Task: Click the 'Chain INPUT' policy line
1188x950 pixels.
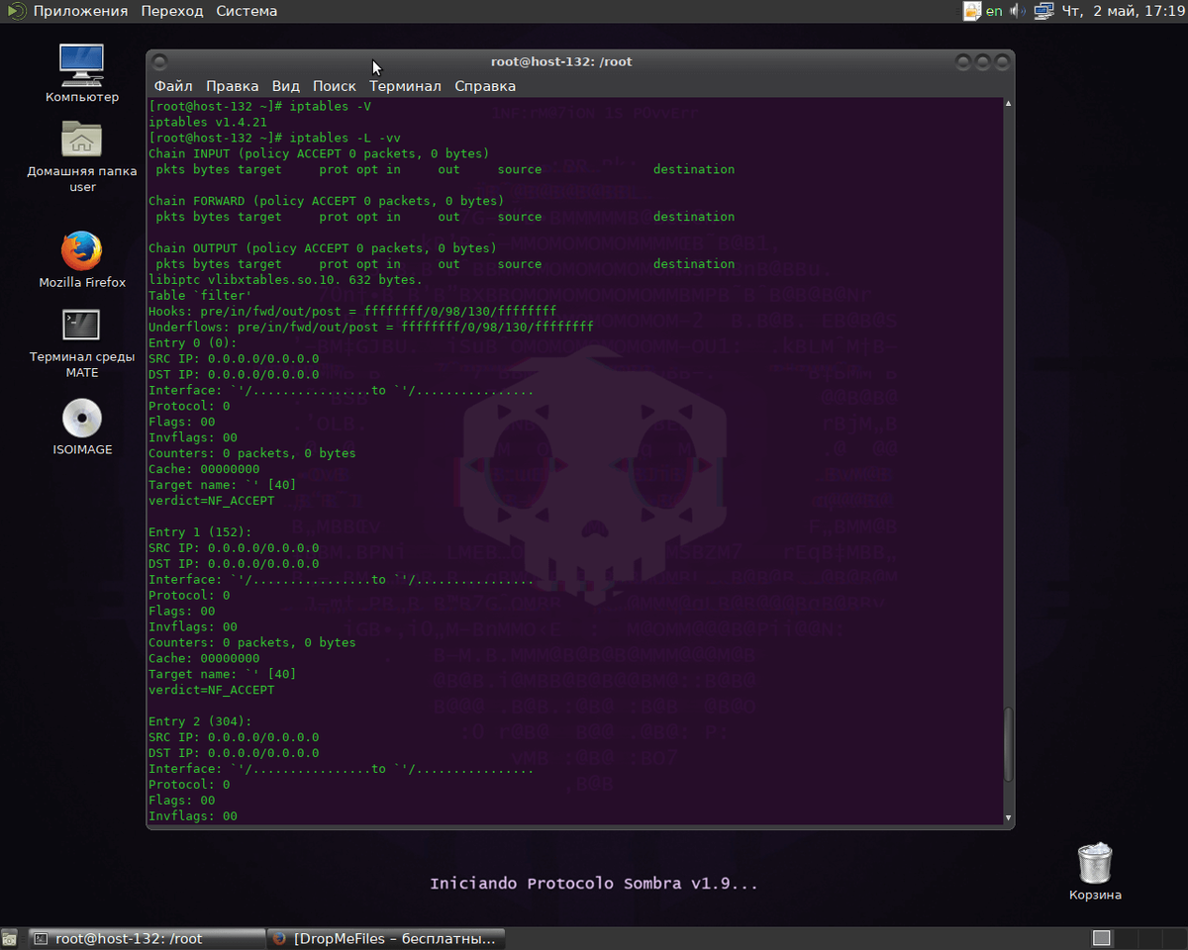Action: pos(319,153)
